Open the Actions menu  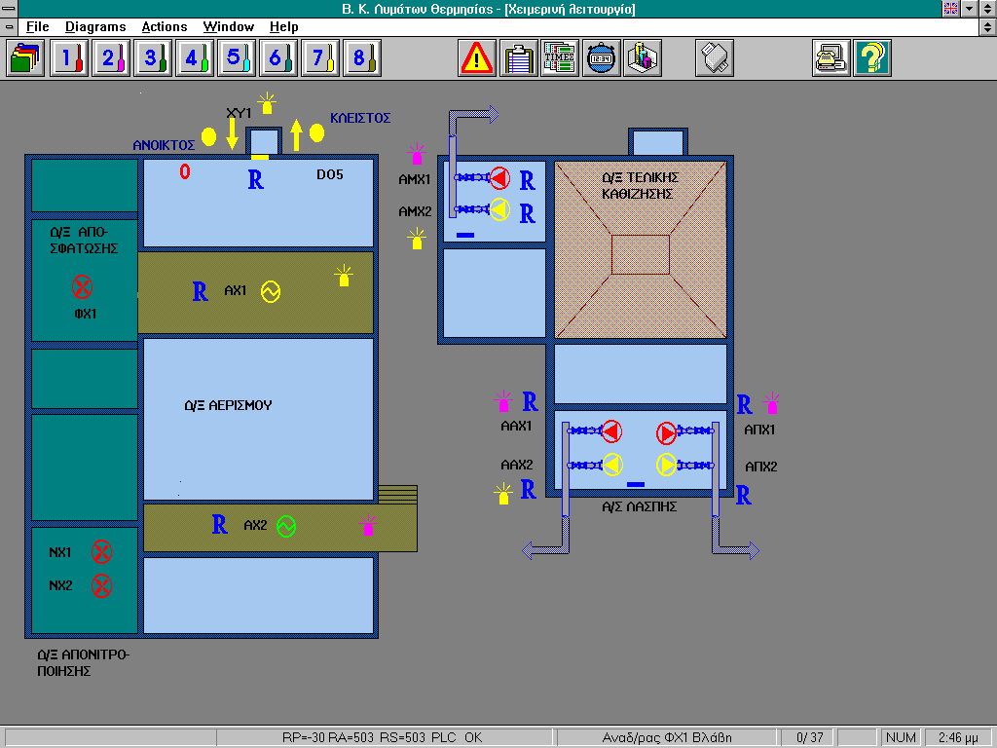(164, 26)
